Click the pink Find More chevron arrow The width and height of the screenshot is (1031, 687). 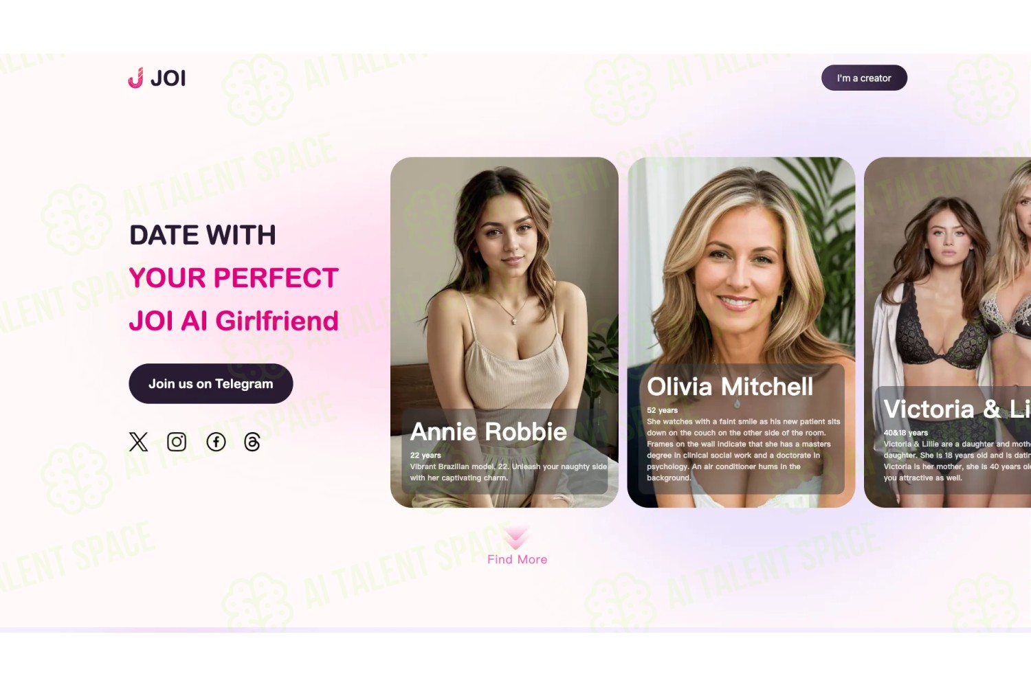click(516, 537)
